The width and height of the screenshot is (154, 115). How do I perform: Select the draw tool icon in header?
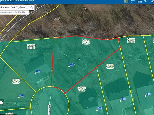[x=146, y=1]
